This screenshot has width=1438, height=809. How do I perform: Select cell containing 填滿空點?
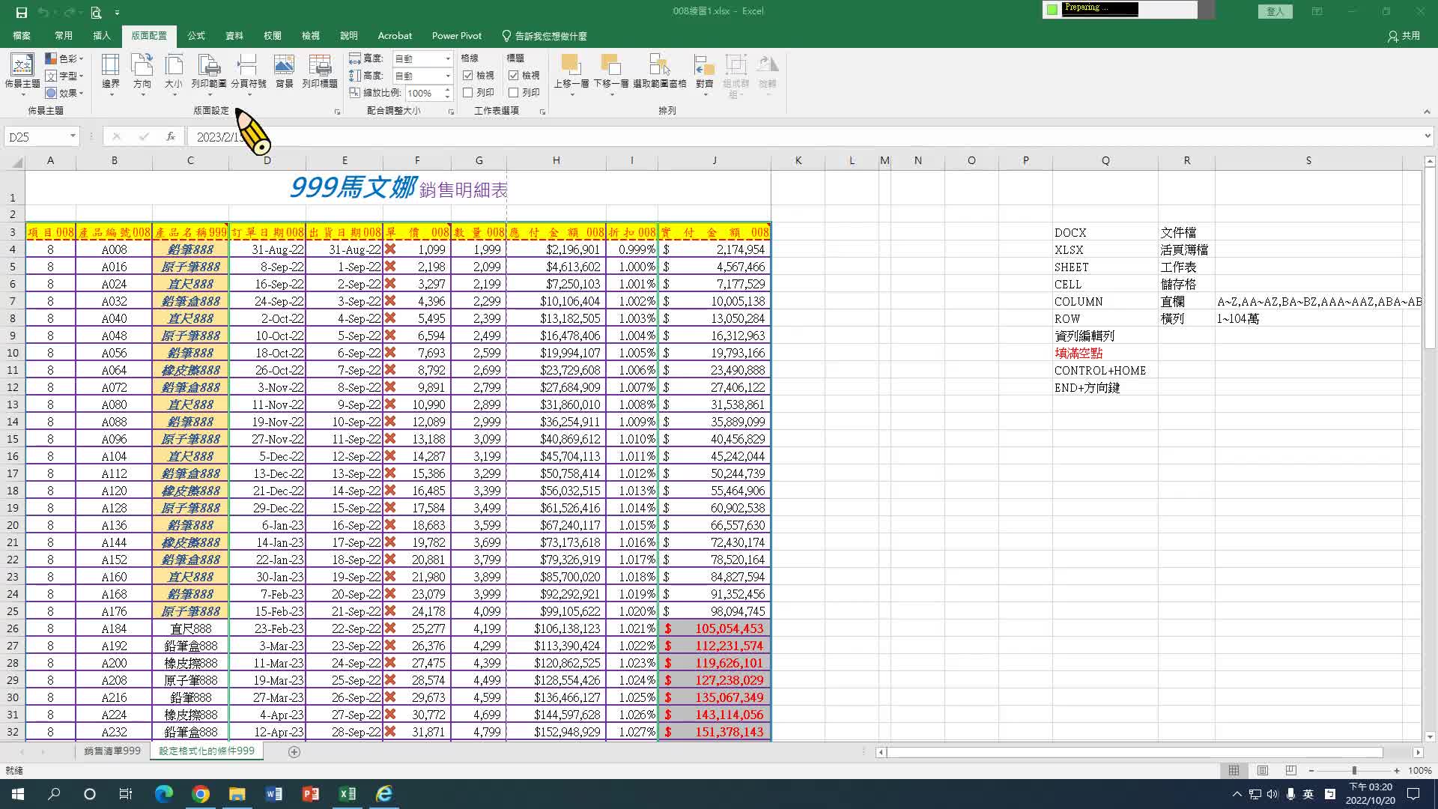[1105, 353]
